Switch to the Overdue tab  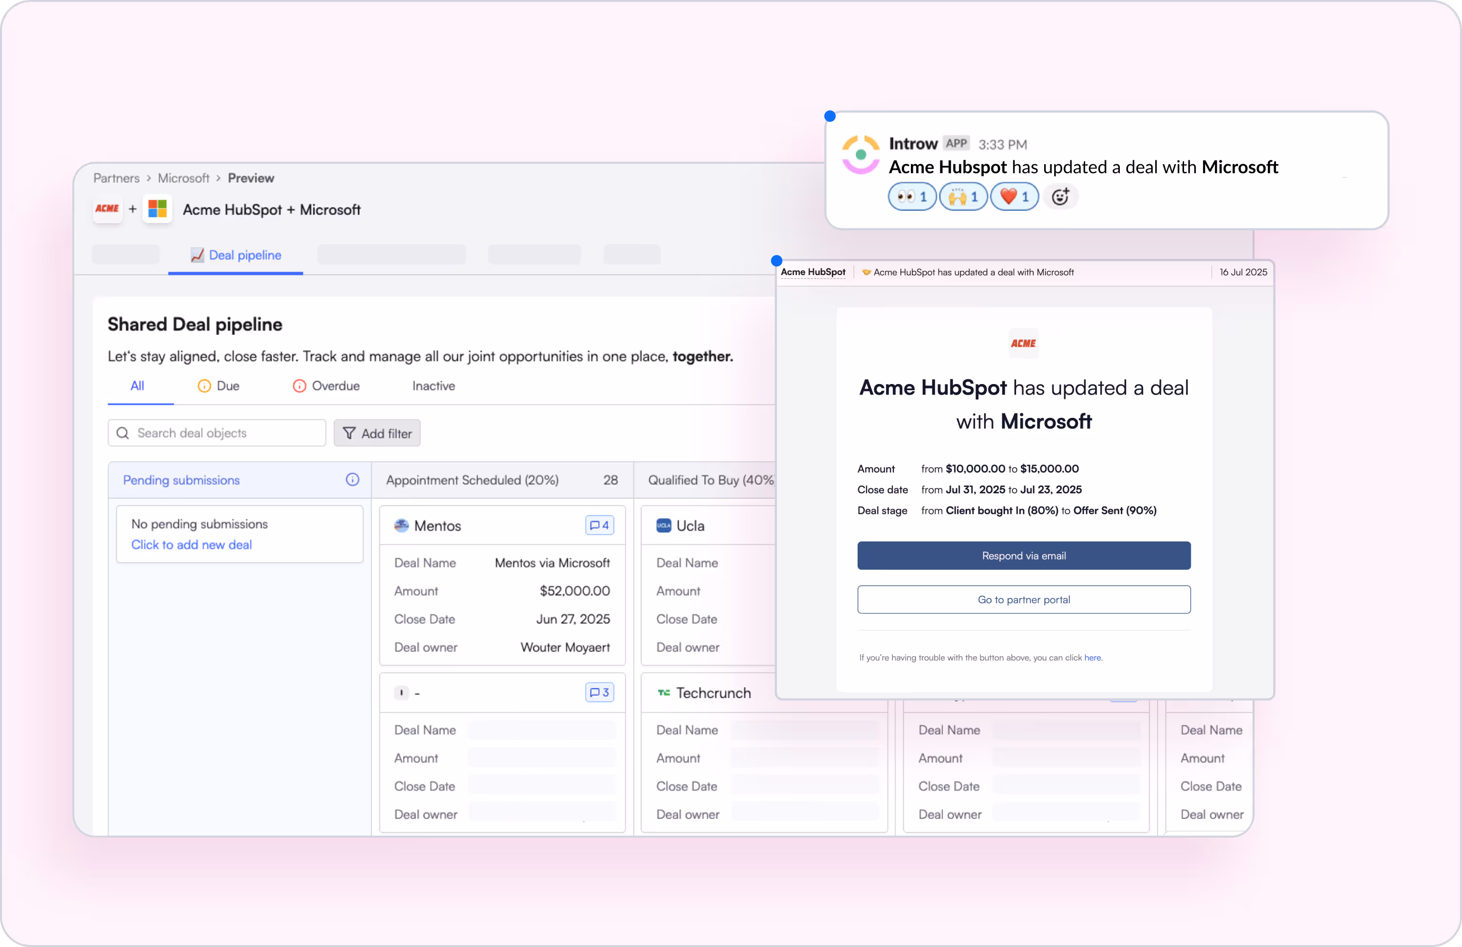pos(326,385)
